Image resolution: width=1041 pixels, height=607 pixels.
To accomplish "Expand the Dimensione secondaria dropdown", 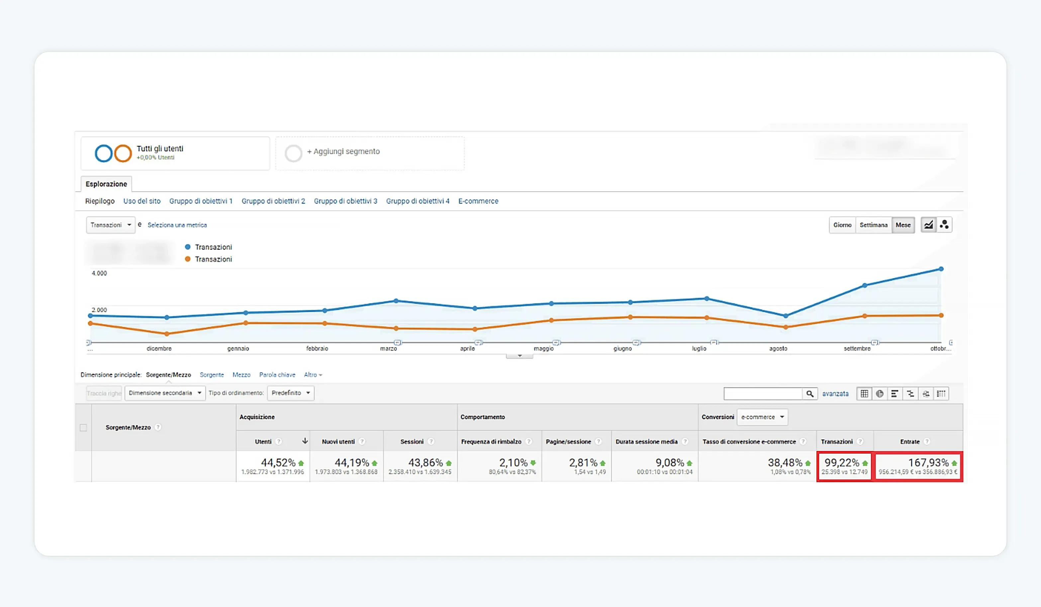I will [165, 393].
